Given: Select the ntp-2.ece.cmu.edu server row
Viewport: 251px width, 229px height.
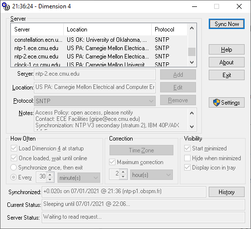Looking at the screenshot, I should click(x=99, y=57).
